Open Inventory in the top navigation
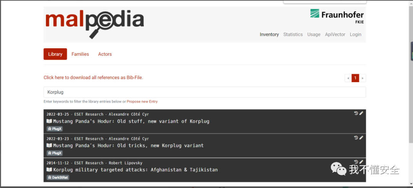Image resolution: width=413 pixels, height=188 pixels. pos(269,34)
